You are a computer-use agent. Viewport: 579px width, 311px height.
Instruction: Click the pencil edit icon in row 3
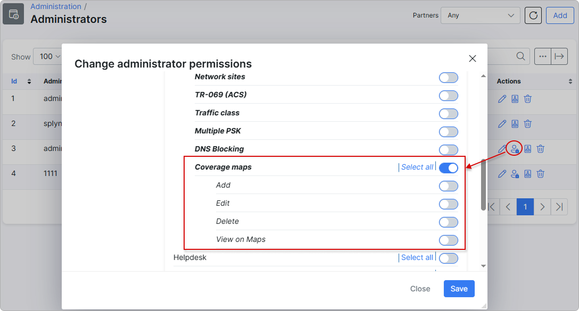point(502,149)
